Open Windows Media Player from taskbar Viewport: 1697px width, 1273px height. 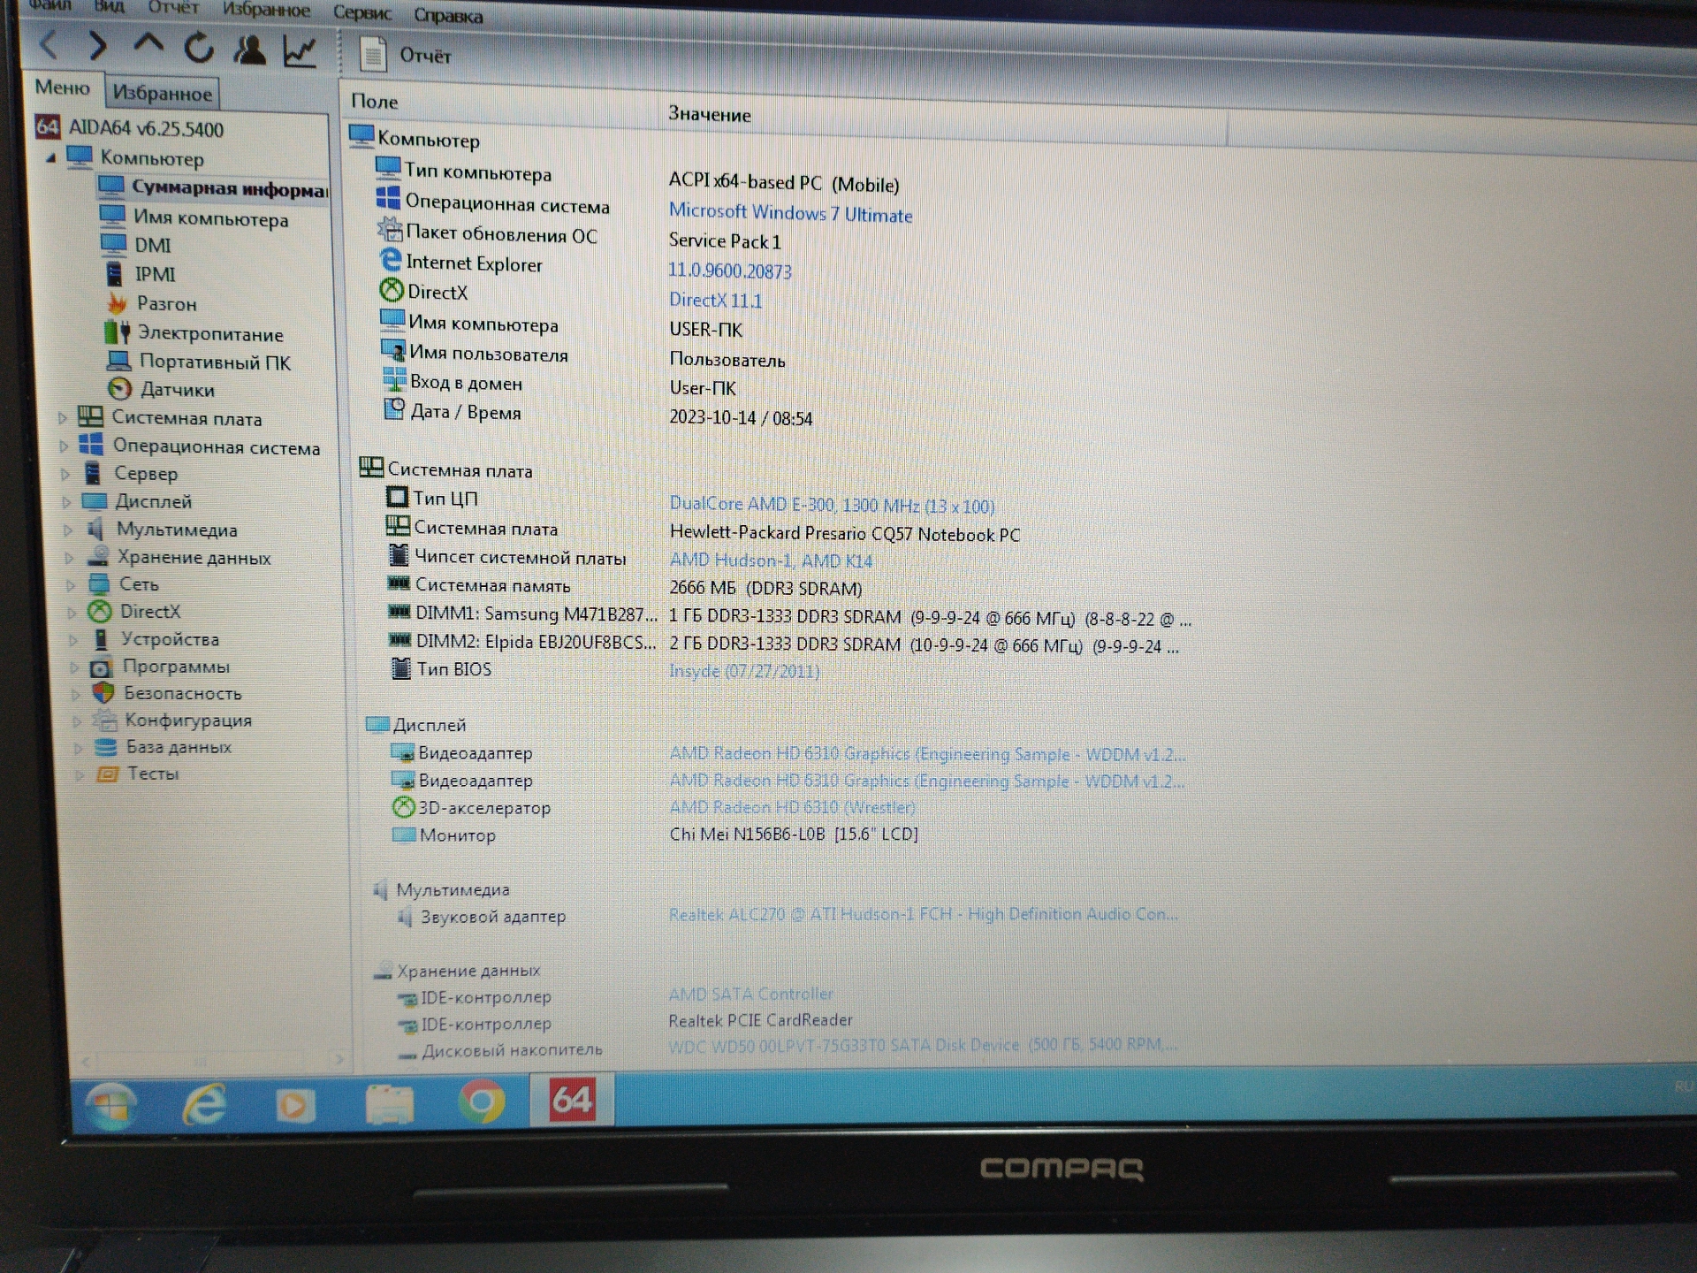[x=295, y=1104]
